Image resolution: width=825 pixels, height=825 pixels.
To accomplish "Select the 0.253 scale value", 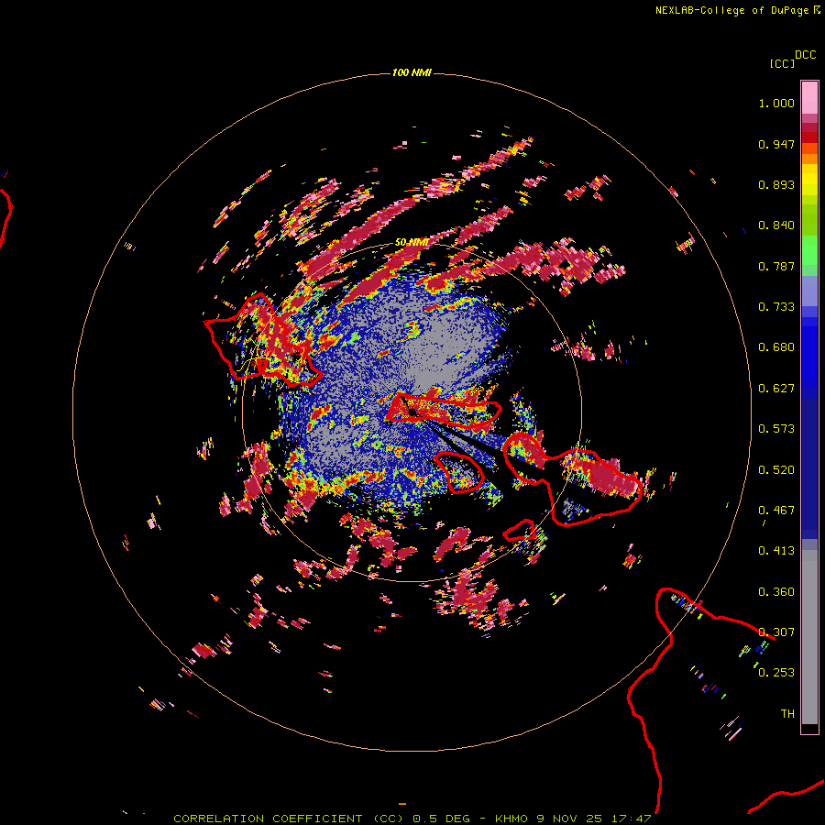I will pyautogui.click(x=776, y=673).
